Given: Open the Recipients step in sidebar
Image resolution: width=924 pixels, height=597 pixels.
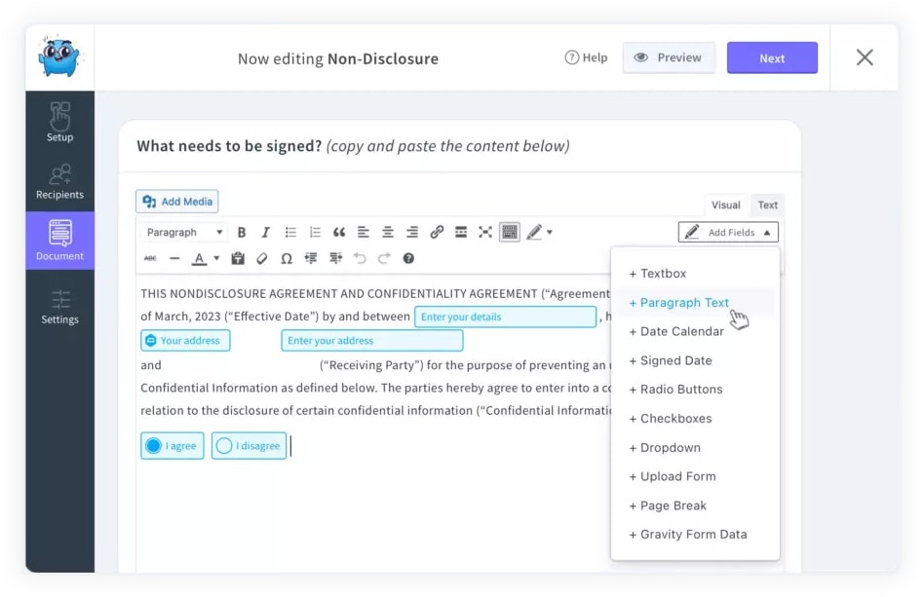Looking at the screenshot, I should pyautogui.click(x=59, y=182).
